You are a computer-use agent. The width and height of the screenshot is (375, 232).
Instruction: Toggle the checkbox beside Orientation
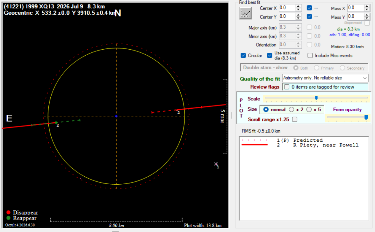[309, 44]
